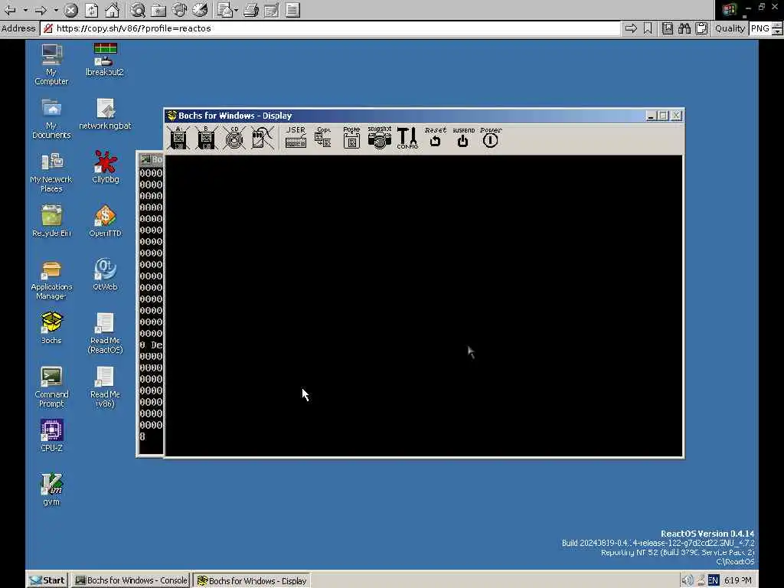This screenshot has height=588, width=784.
Task: Click the Copy icon in the Bochs toolbar
Action: tap(323, 138)
